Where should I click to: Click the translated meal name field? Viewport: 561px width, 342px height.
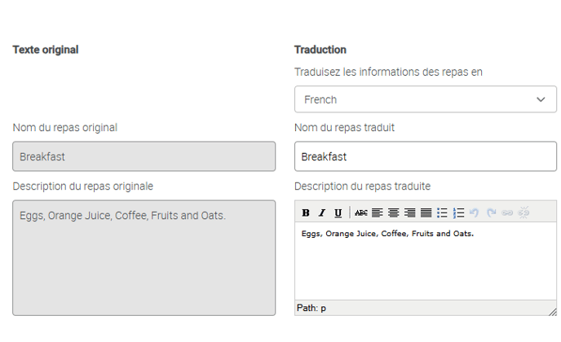pyautogui.click(x=425, y=156)
